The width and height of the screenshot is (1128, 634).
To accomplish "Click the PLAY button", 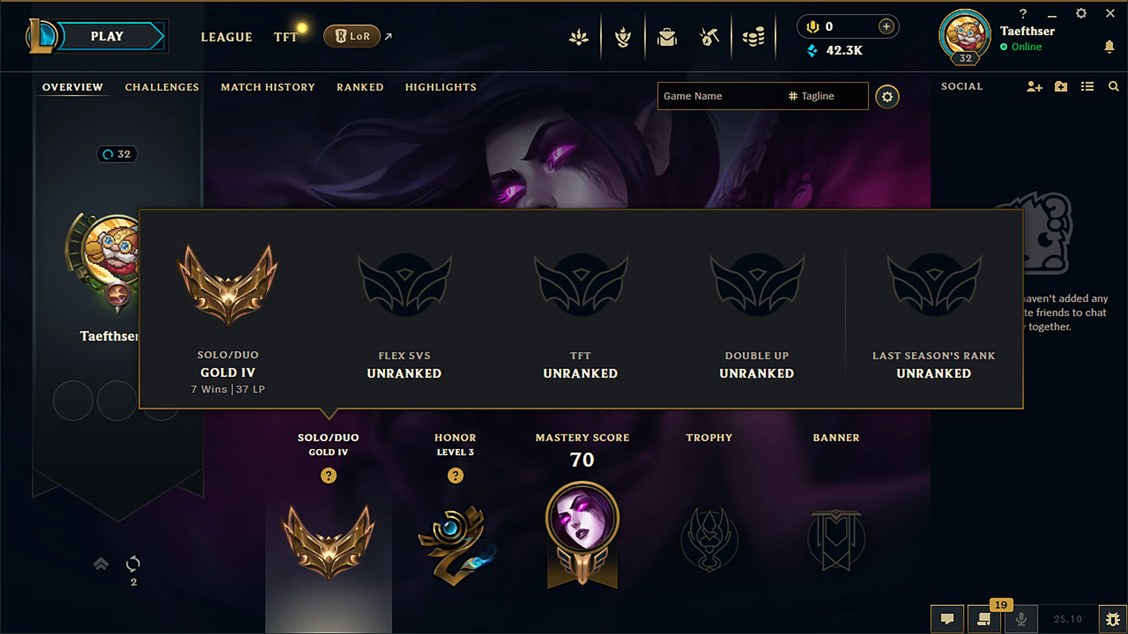I will click(107, 36).
